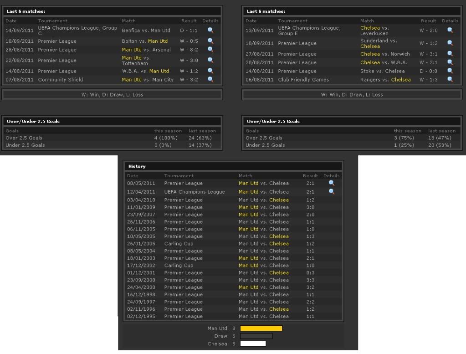Click date 14/09/2011 in Man Utd table
The image size is (466, 354).
point(20,31)
